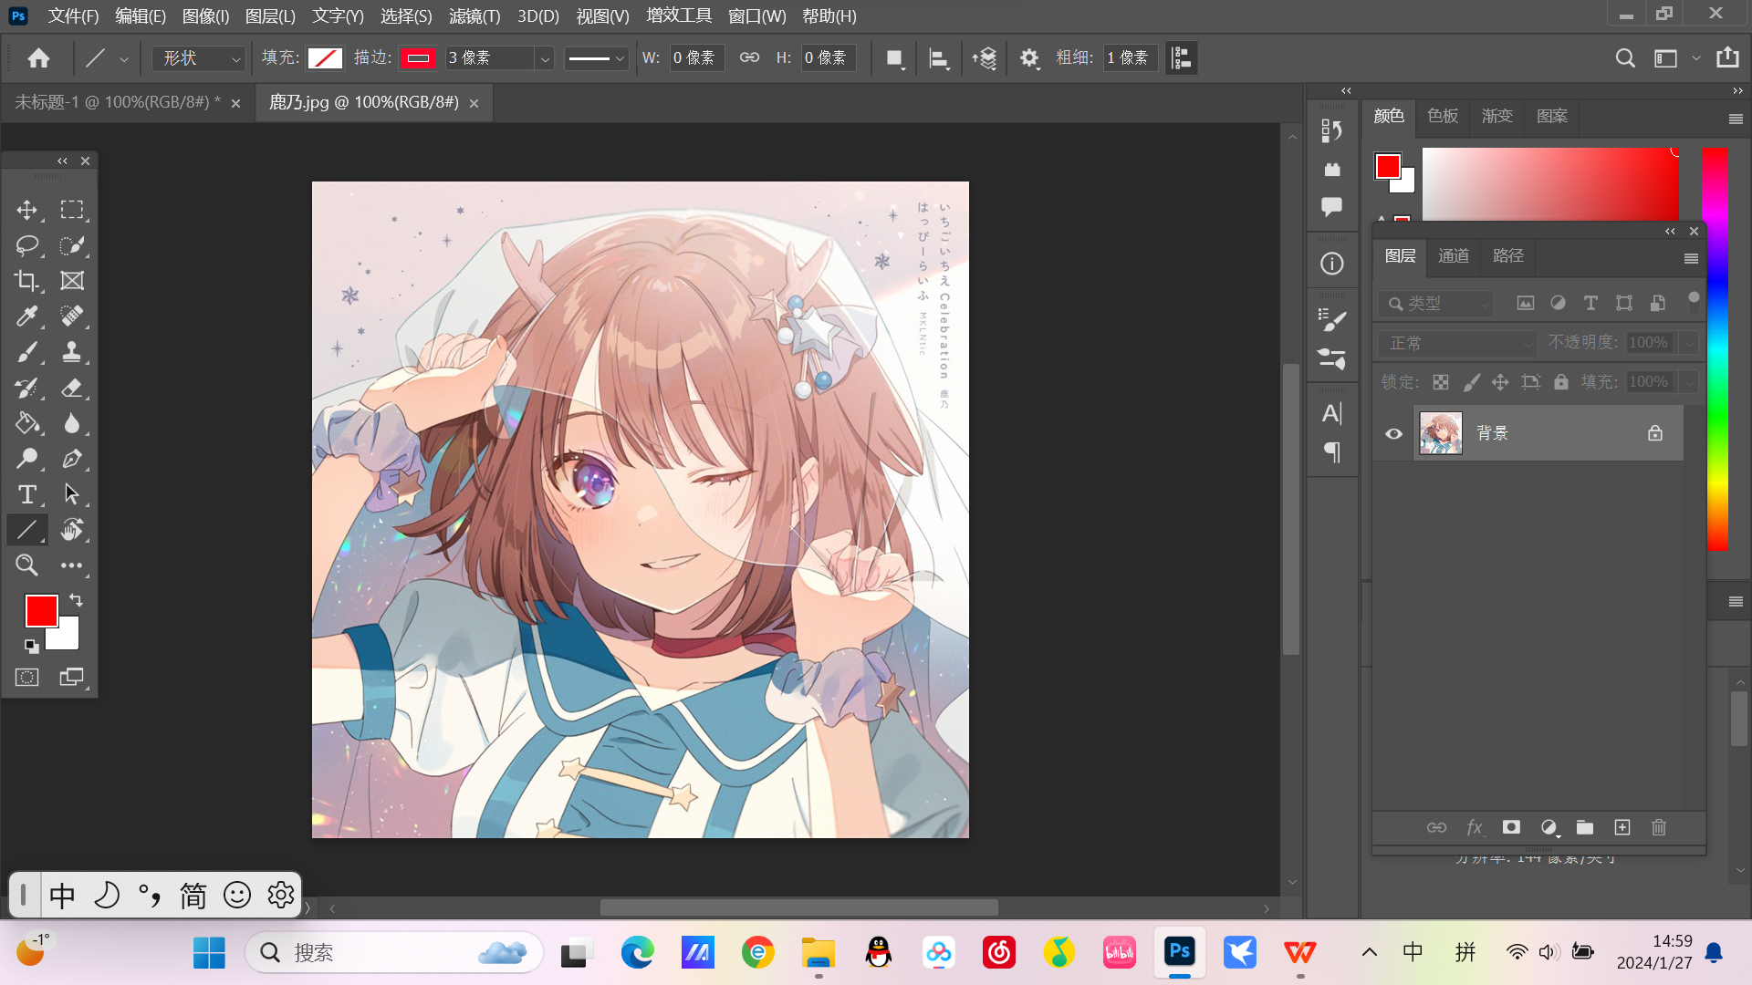Open the blend mode 正常 dropdown
Viewport: 1752px width, 985px height.
(x=1456, y=343)
